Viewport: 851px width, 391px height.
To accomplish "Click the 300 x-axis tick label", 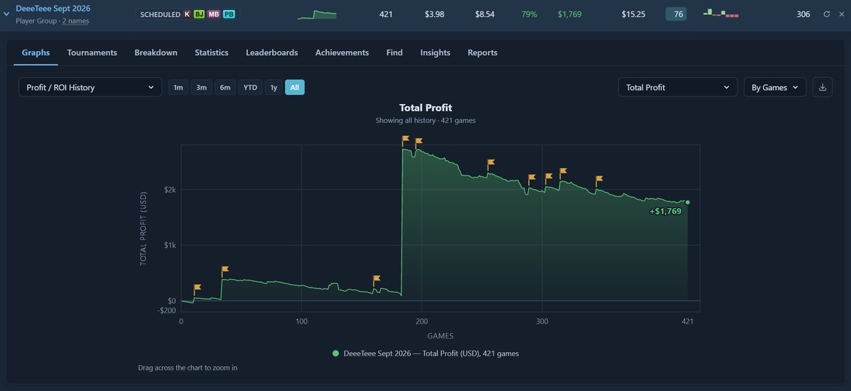I will 542,322.
